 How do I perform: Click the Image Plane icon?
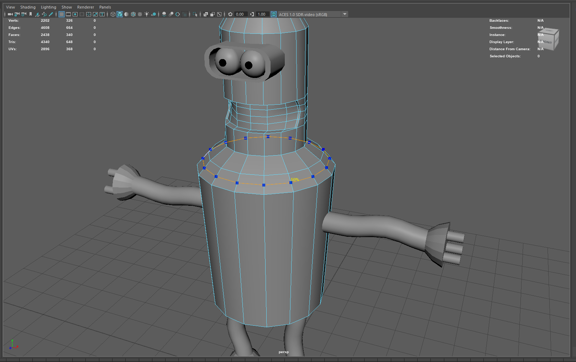[37, 14]
